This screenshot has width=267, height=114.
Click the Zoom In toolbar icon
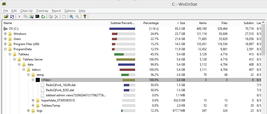(71, 16)
